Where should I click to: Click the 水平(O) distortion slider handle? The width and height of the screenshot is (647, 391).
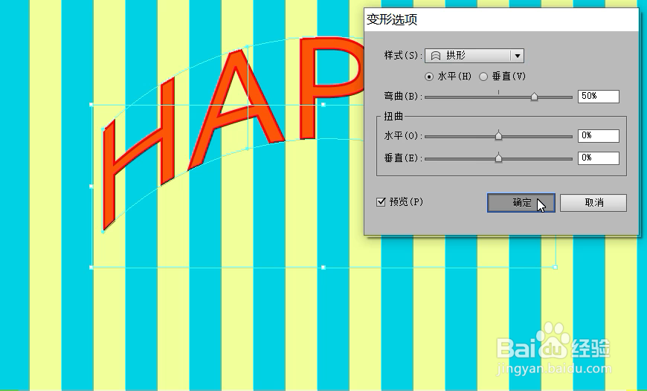click(x=498, y=136)
